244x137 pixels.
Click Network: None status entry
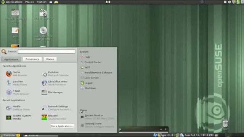97,125
